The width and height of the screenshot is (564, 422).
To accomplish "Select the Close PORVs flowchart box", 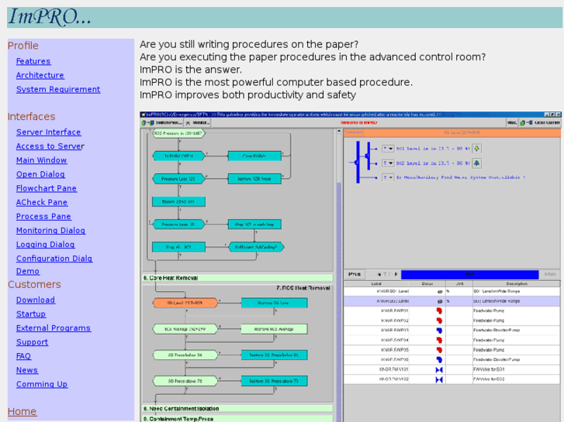I will click(254, 156).
